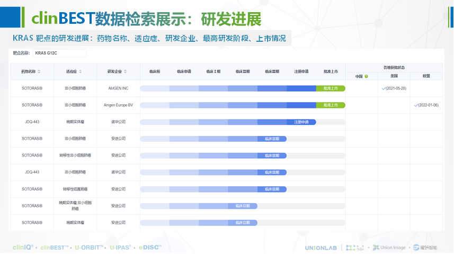Viewport: 454px width, 256px height.
Task: Click the eDISC logo in the footer
Action: click(x=150, y=248)
